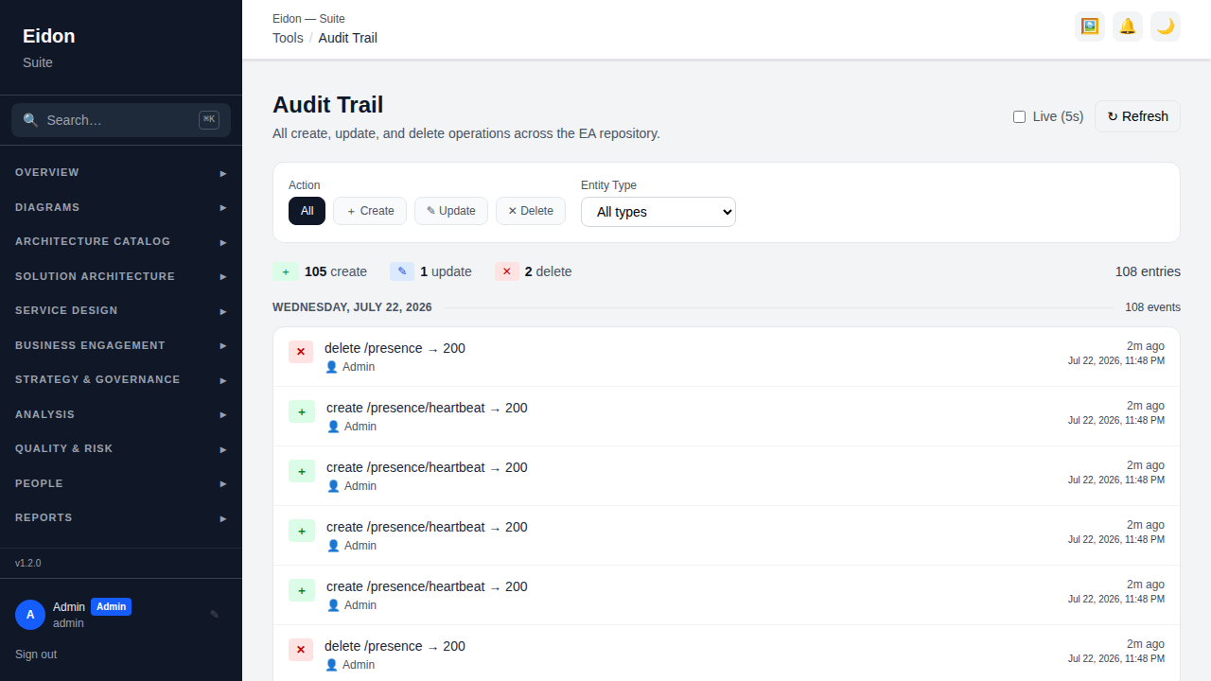Toggle dark mode moon icon
The width and height of the screenshot is (1211, 681).
1166,26
